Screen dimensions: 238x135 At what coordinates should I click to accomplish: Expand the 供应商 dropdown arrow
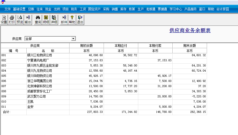73,39
